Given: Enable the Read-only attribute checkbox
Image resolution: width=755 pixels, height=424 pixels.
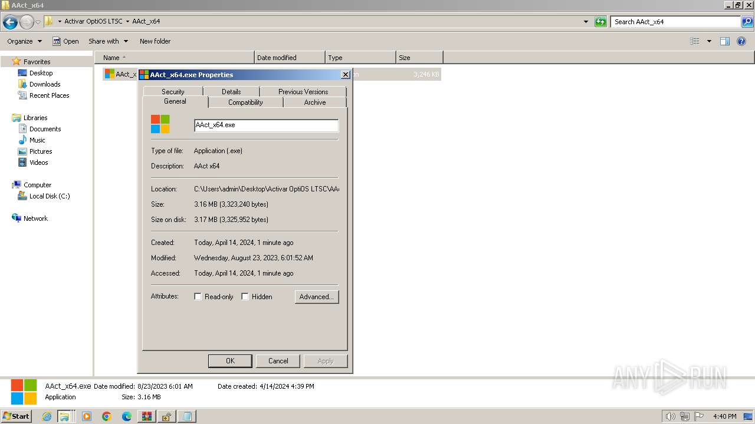Looking at the screenshot, I should (x=198, y=297).
